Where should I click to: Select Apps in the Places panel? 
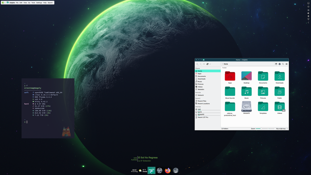tap(207, 73)
